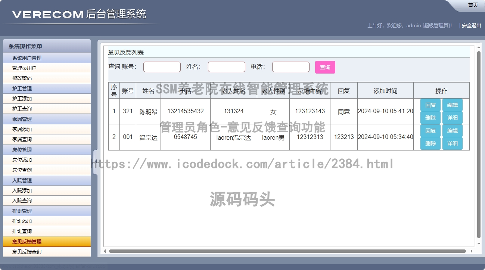Expand 护工管理 menu section
The width and height of the screenshot is (485, 270).
click(47, 89)
